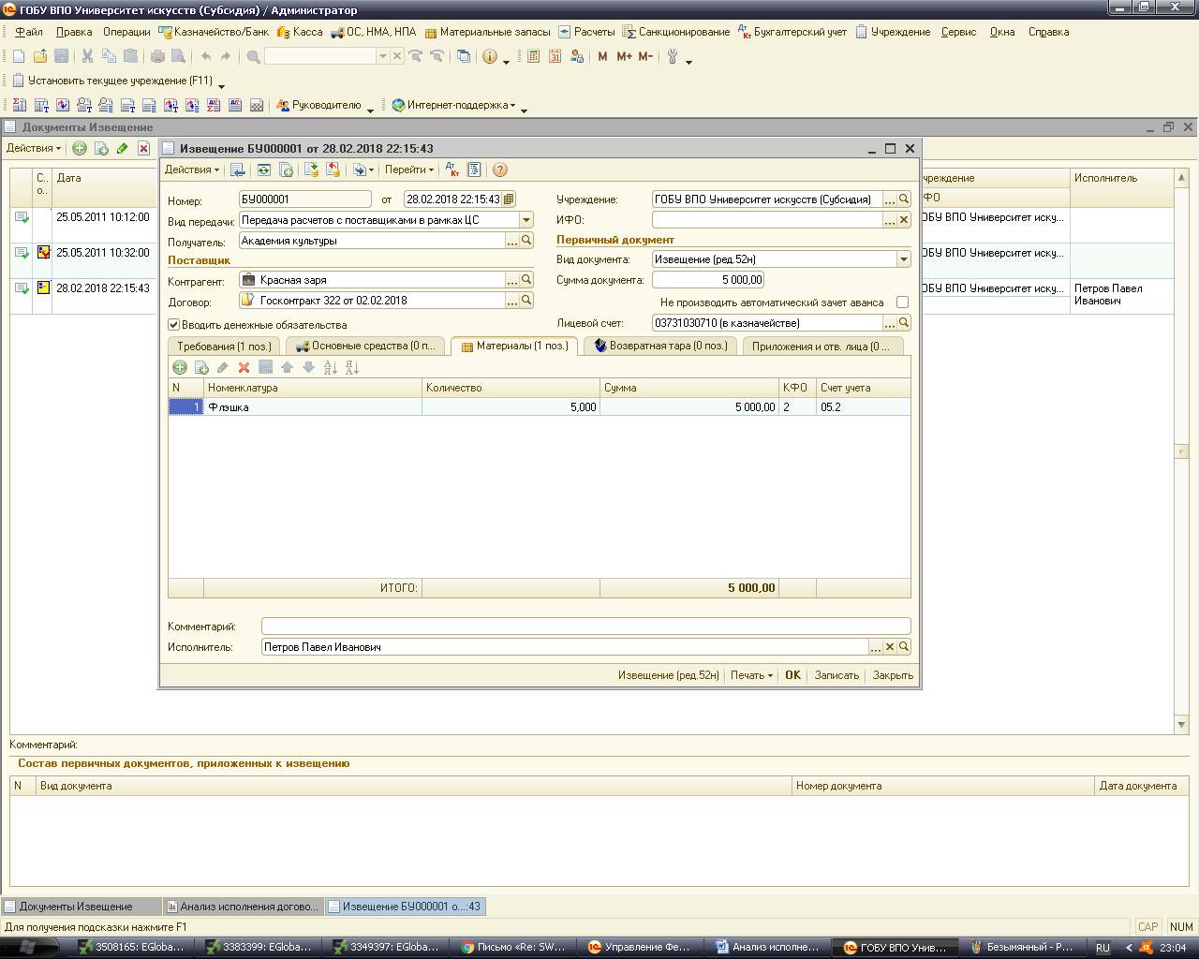
Task: Click the Сумма документа field
Action: (708, 280)
